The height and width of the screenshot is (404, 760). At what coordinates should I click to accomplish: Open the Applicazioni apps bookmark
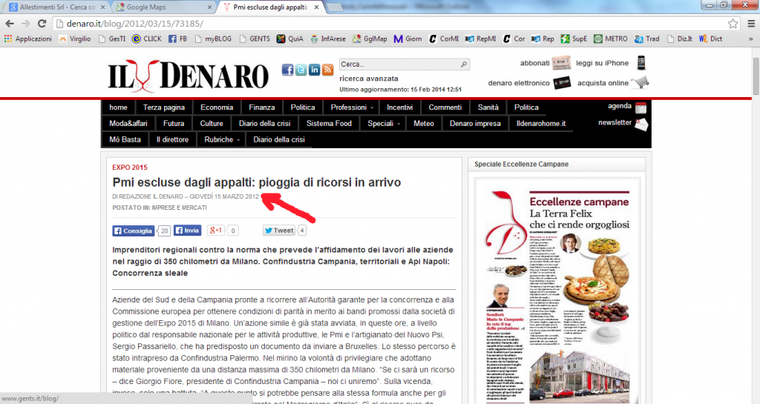(27, 39)
